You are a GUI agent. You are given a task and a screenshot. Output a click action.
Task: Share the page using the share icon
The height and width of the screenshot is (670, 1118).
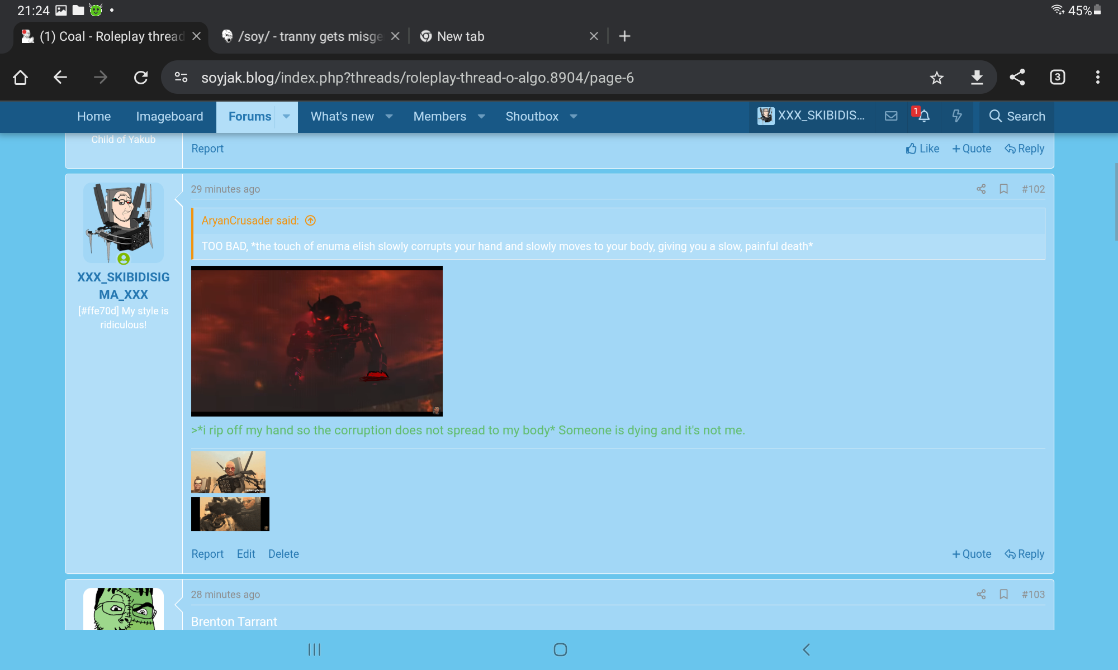pyautogui.click(x=1017, y=77)
